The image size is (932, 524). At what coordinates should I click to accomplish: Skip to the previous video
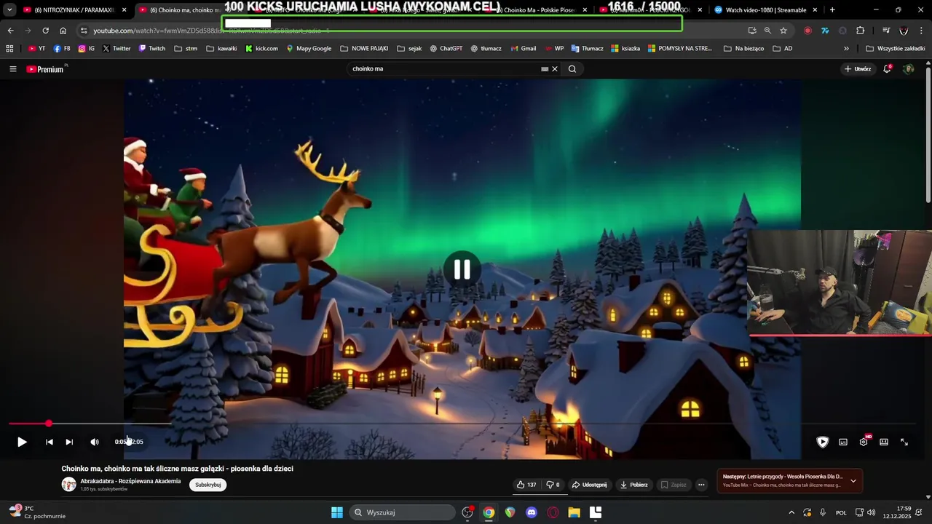(x=49, y=442)
